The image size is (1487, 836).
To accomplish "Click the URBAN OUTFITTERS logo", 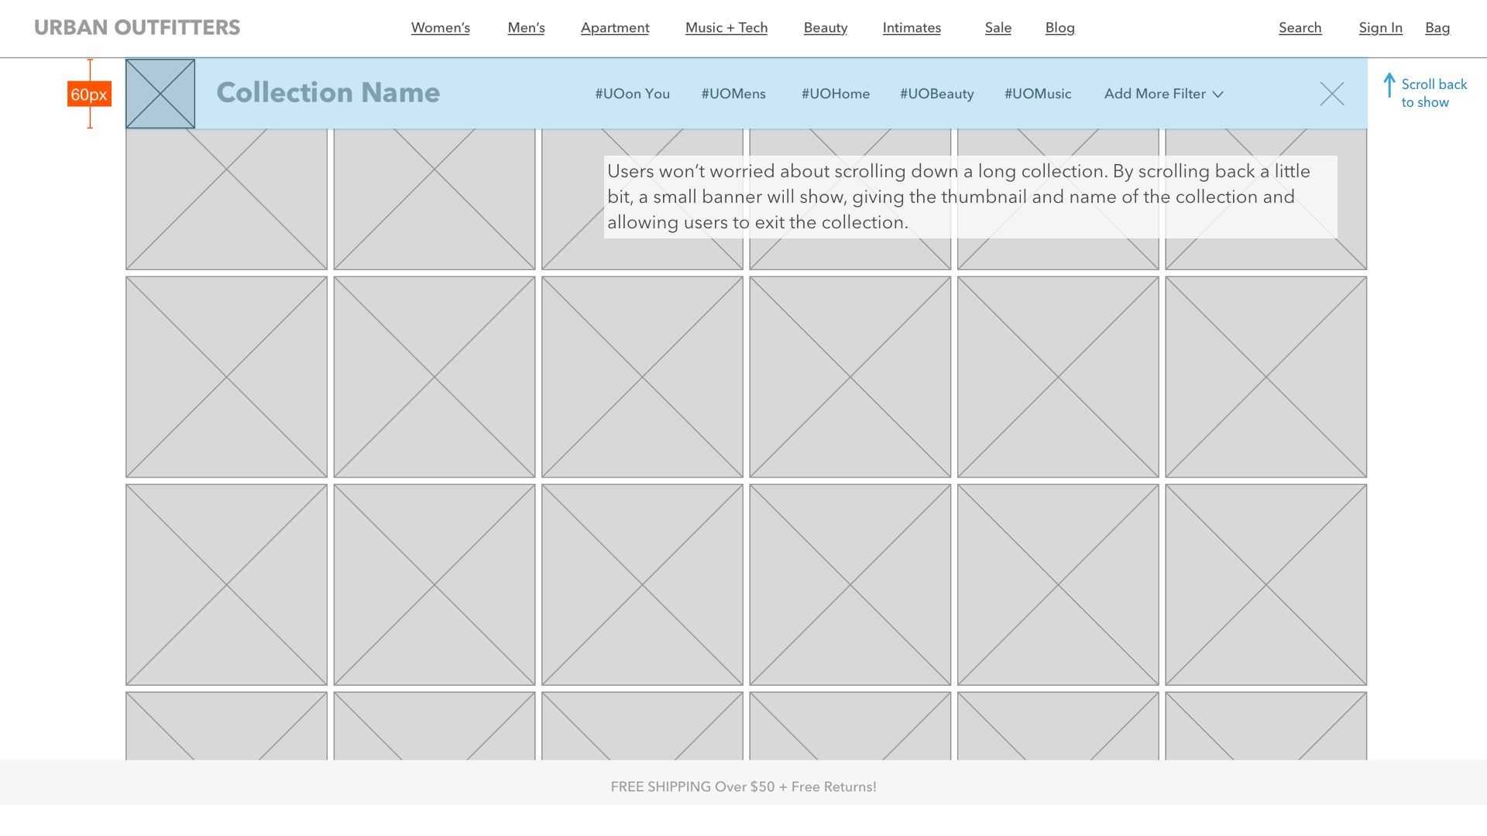I will point(137,28).
